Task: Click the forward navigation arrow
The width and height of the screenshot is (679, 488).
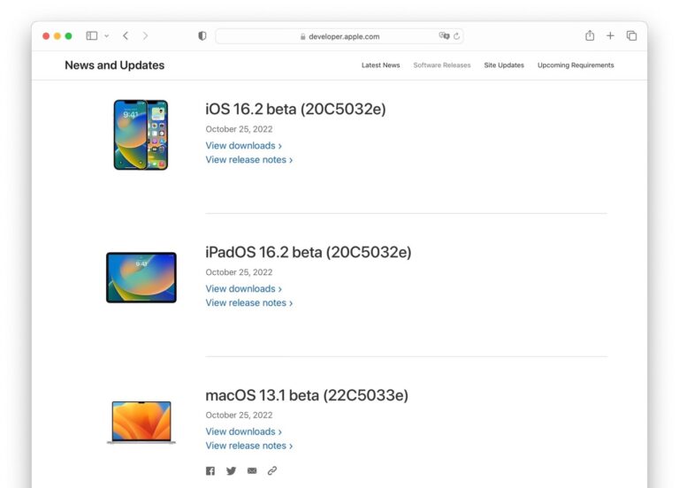Action: [146, 36]
